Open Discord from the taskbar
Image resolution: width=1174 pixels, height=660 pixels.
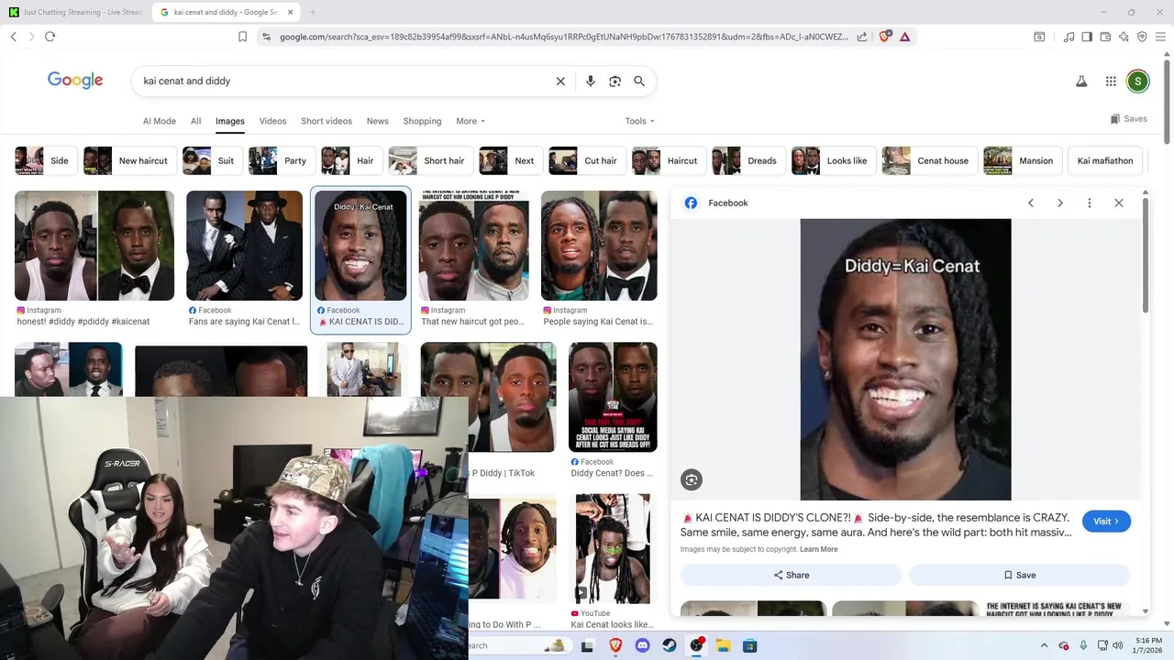[642, 645]
